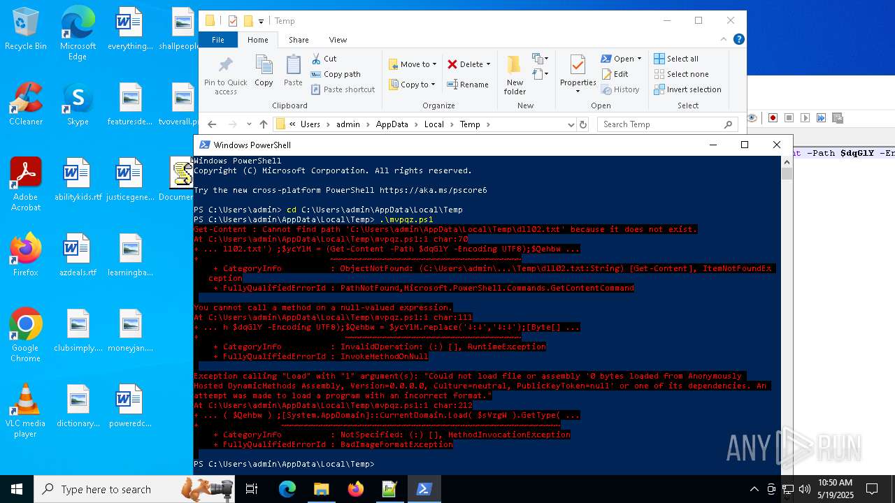The width and height of the screenshot is (895, 503).
Task: Switch to the View ribbon tab
Action: pos(338,40)
